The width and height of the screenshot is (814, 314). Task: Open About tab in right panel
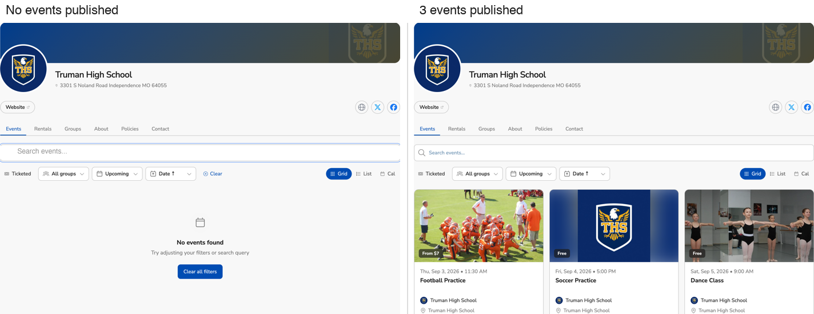tap(515, 129)
